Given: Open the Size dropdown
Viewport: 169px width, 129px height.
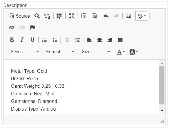Looking at the screenshot, I should [x=96, y=52].
